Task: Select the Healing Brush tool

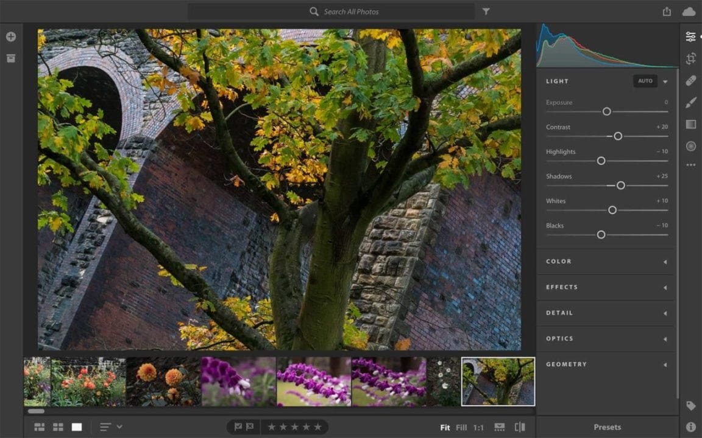Action: [x=691, y=80]
